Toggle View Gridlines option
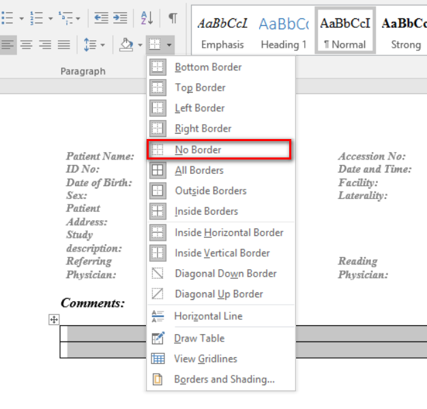427x409 pixels. (205, 359)
